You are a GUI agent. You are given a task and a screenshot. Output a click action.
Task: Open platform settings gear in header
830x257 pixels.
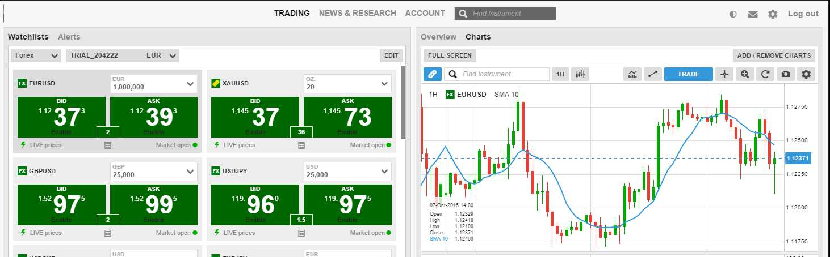pos(773,14)
